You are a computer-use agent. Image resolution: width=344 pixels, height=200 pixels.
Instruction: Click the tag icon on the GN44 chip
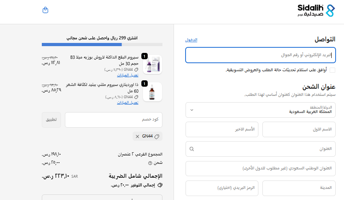point(156,137)
